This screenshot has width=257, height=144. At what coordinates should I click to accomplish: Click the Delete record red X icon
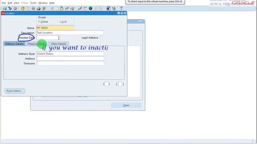72,8
